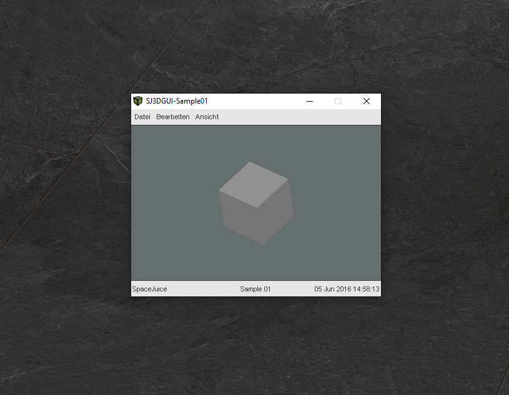This screenshot has height=395, width=509.
Task: Click empty menu bar space right of Ansicht
Action: pyautogui.click(x=300, y=117)
